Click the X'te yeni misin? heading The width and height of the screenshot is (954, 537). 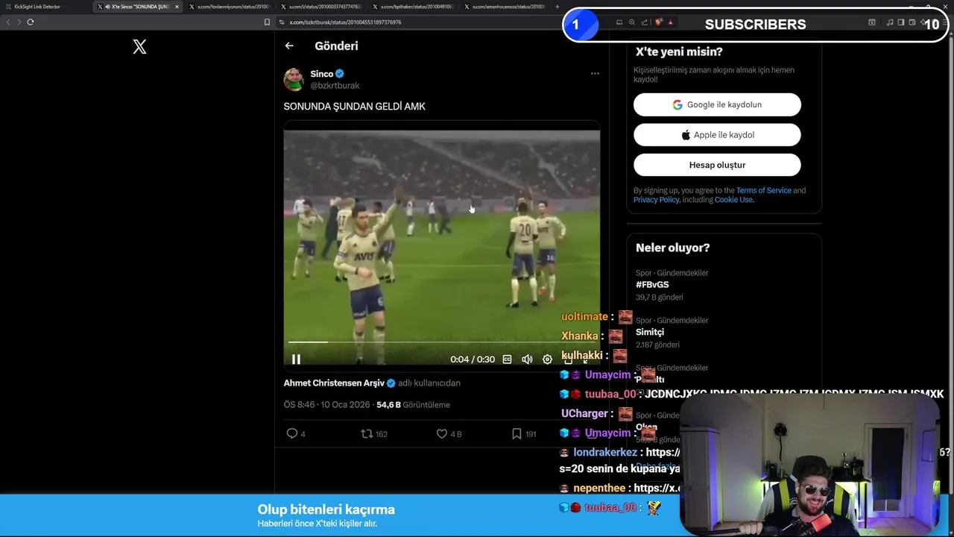[679, 51]
